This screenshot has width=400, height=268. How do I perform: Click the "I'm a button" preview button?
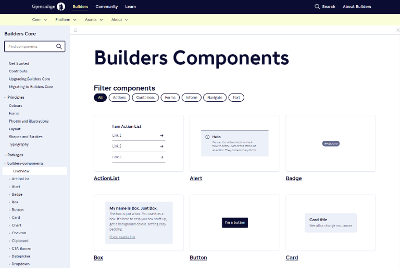[x=235, y=222]
